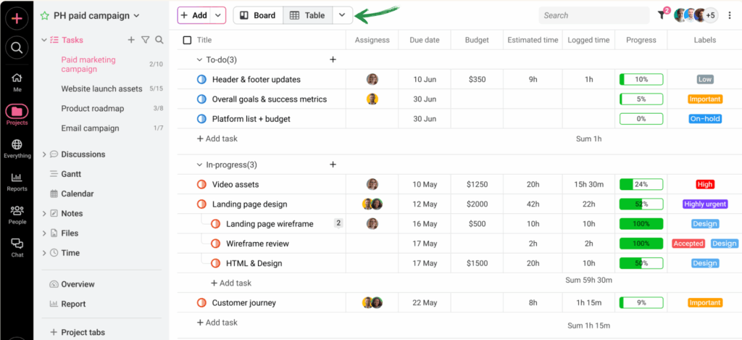The width and height of the screenshot is (742, 340).
Task: Click Project tabs in sidebar
Action: (x=77, y=333)
